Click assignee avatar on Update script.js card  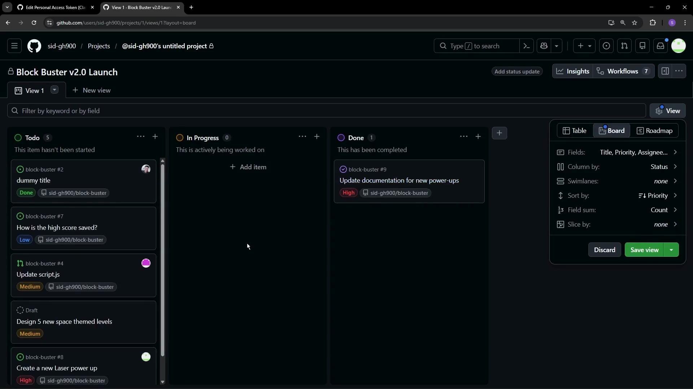pos(146,263)
